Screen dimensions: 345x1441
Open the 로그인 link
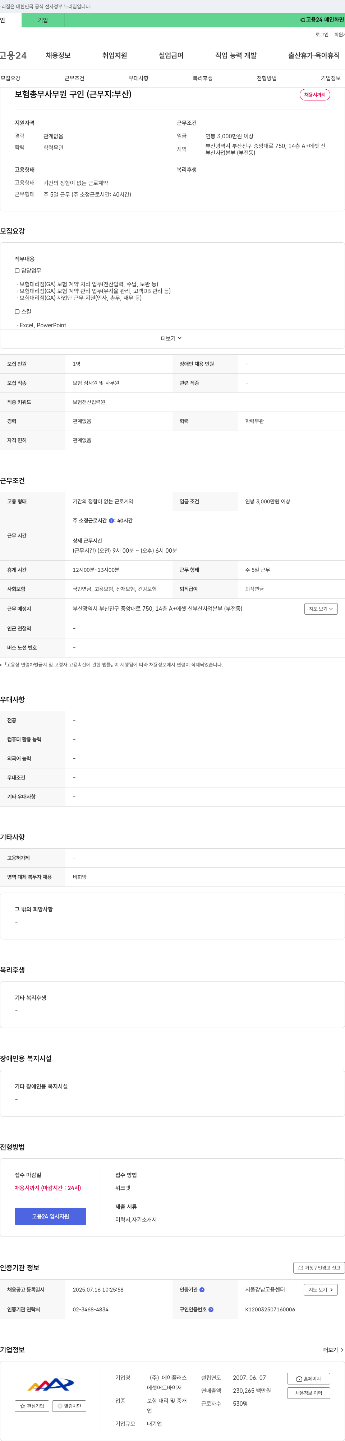[322, 35]
